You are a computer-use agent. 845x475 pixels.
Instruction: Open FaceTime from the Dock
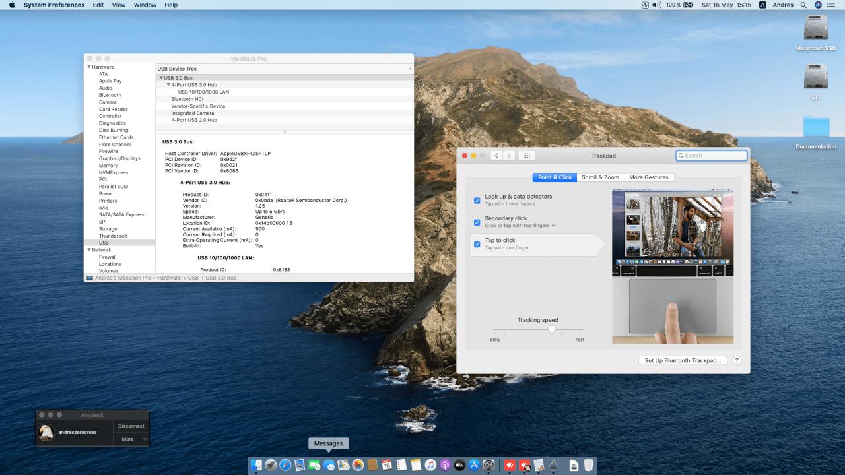314,465
